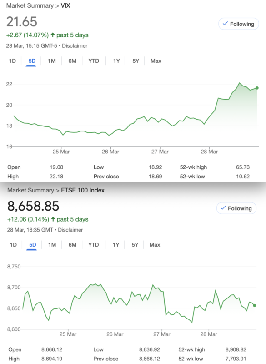
Task: Select the 1M range on VIX chart
Action: [x=52, y=61]
